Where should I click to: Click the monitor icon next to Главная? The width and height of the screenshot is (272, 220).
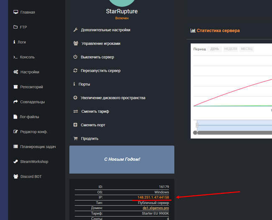click(x=15, y=12)
